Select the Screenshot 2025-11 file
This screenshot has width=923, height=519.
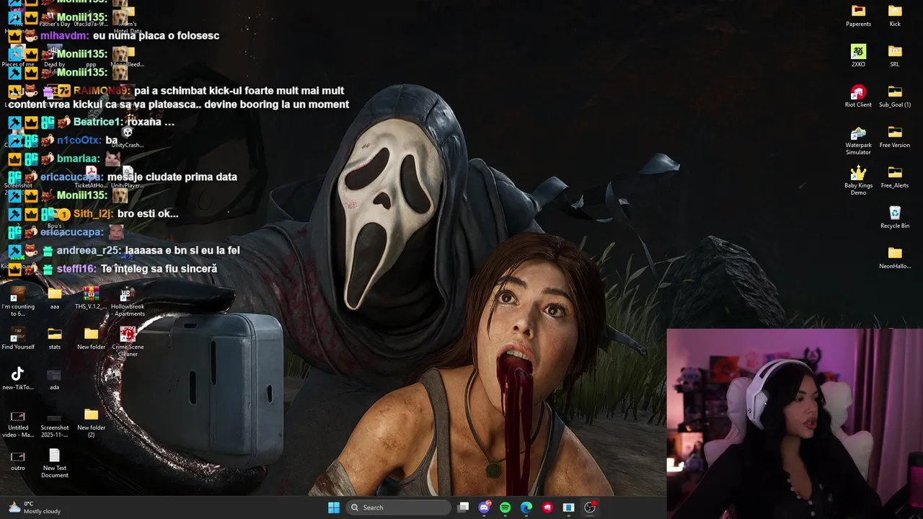click(x=55, y=424)
